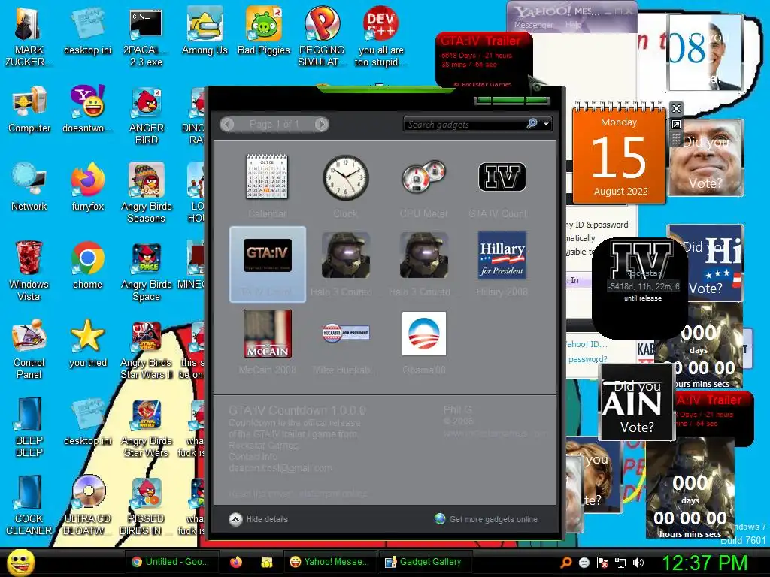This screenshot has width=770, height=577.
Task: Select the McCain 2008 gadget
Action: [x=267, y=342]
